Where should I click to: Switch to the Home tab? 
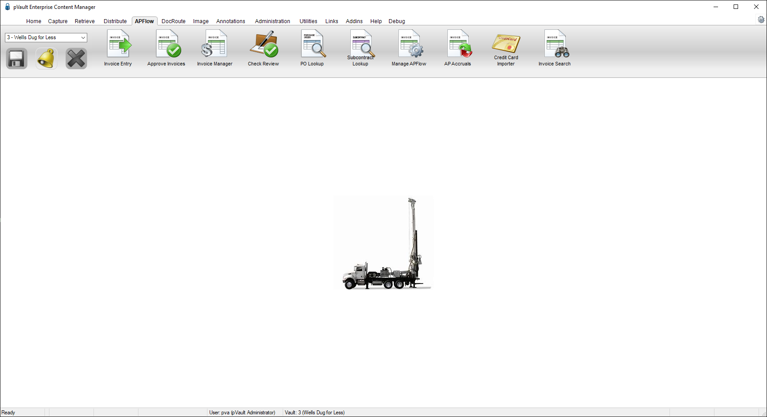[x=34, y=21]
